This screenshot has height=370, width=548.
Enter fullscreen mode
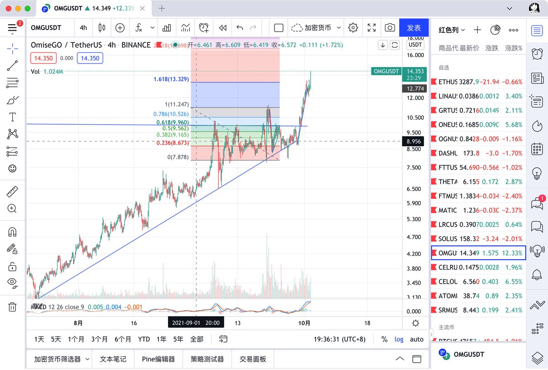coord(372,28)
